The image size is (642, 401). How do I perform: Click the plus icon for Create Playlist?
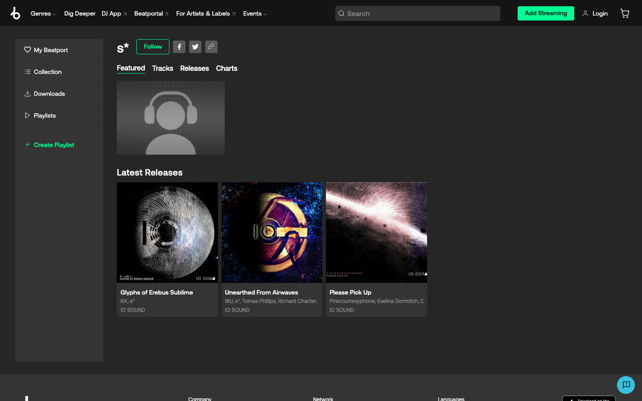tap(28, 144)
